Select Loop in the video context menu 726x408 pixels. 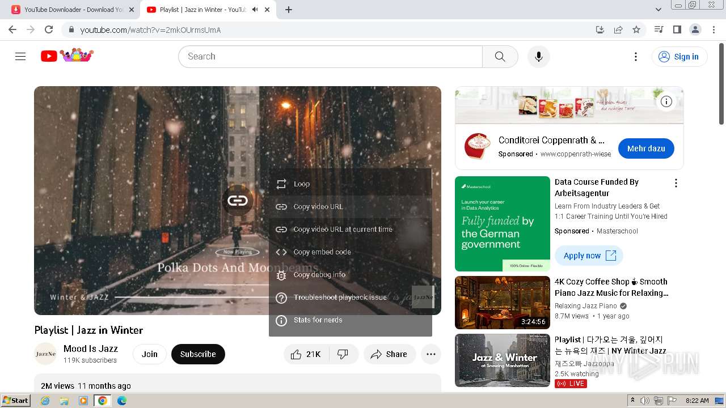(x=351, y=184)
